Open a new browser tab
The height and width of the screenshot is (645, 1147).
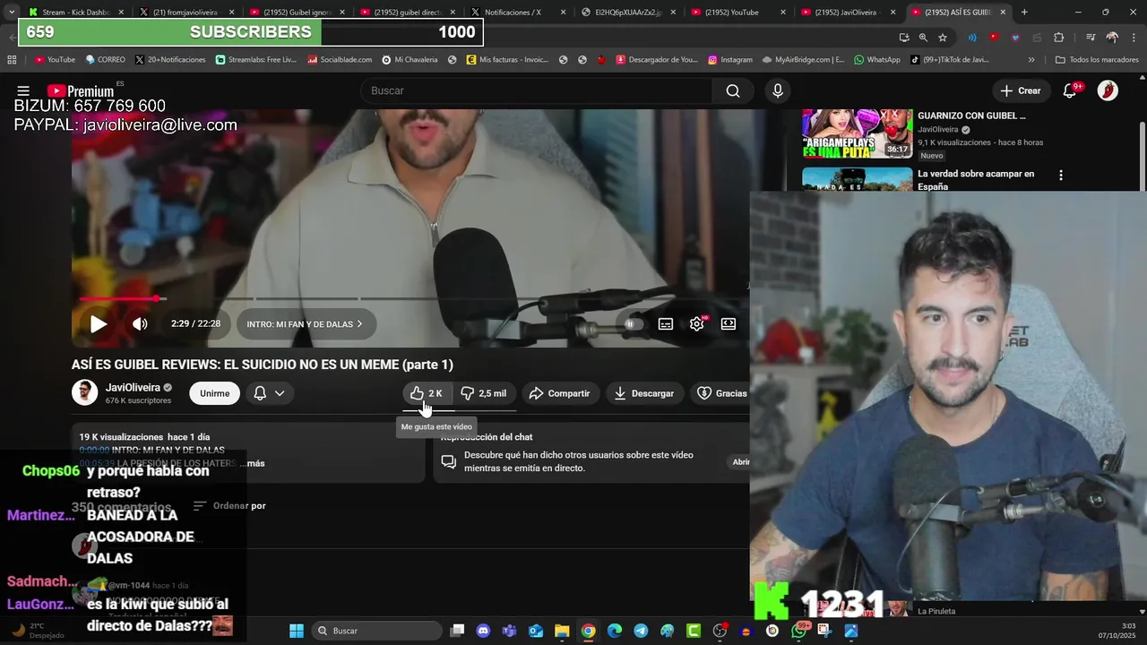[x=1024, y=13]
